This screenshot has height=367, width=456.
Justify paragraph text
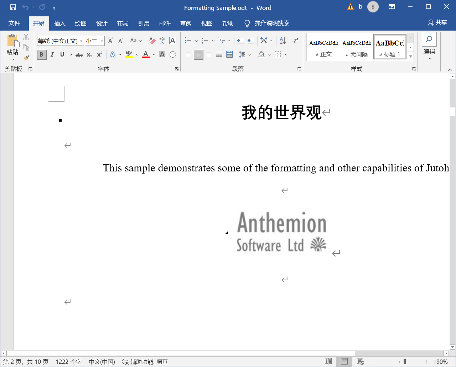coord(219,54)
